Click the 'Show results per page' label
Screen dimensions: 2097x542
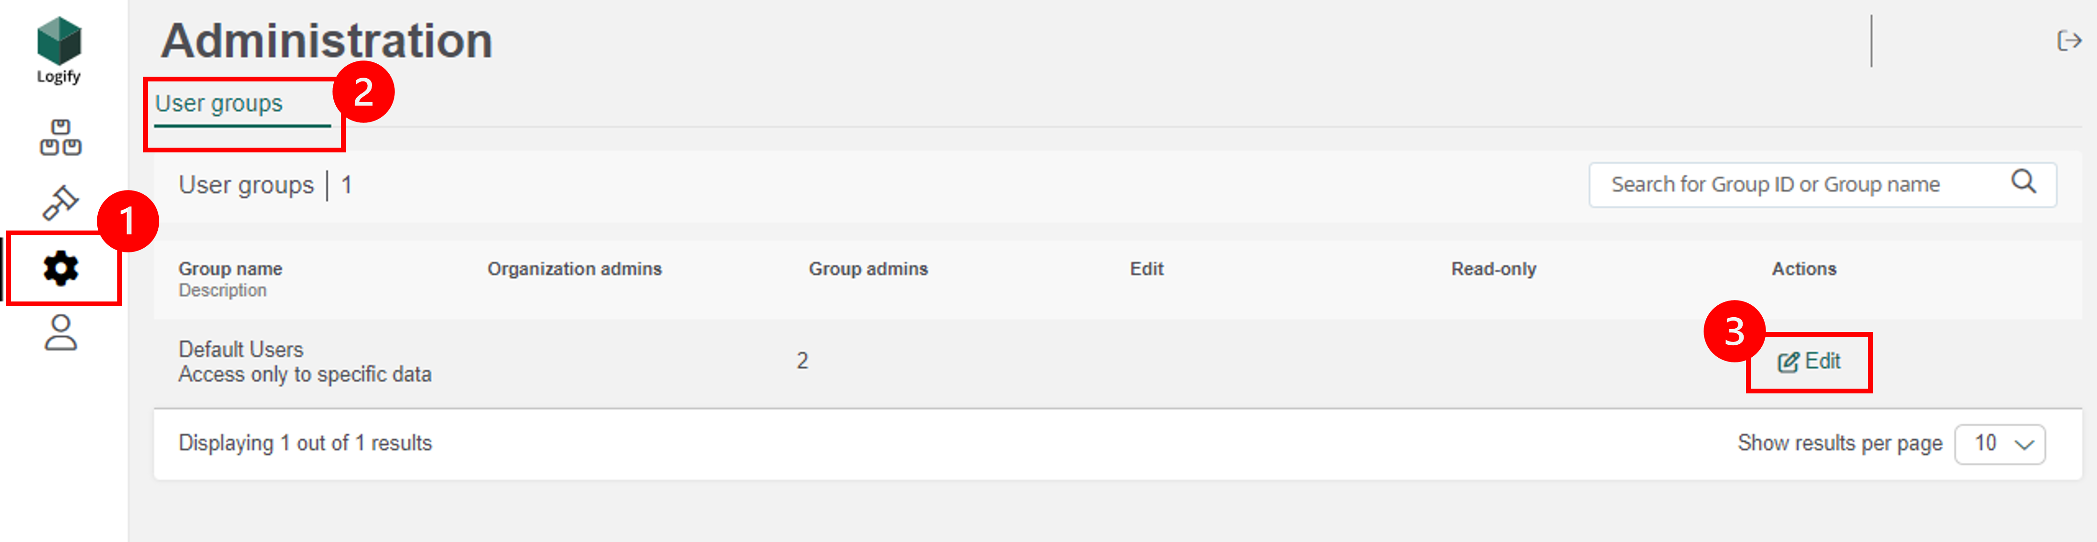point(1840,444)
